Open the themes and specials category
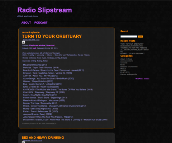This screenshot has width=172, height=143. pos(129,74)
